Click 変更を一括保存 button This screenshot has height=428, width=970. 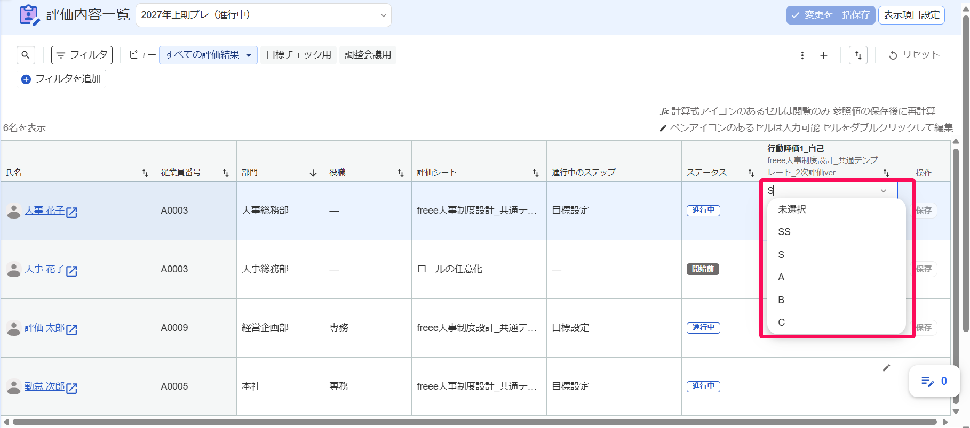tap(831, 15)
